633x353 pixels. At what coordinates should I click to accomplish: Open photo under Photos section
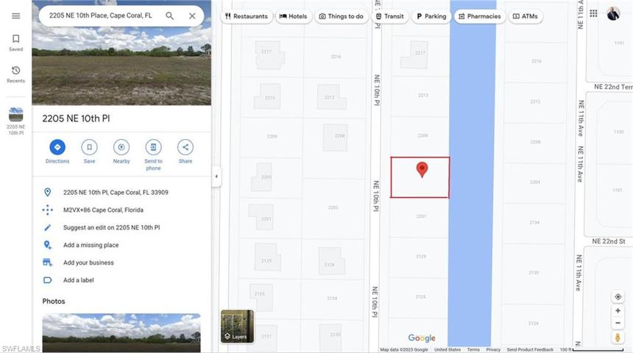(x=121, y=333)
